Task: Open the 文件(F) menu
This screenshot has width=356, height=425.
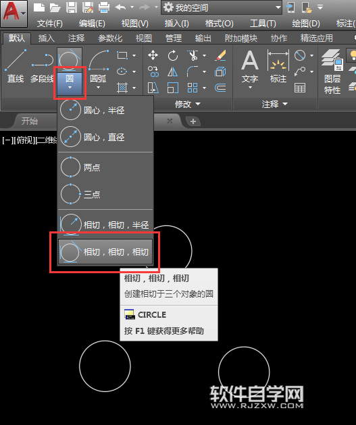Action: click(x=50, y=24)
